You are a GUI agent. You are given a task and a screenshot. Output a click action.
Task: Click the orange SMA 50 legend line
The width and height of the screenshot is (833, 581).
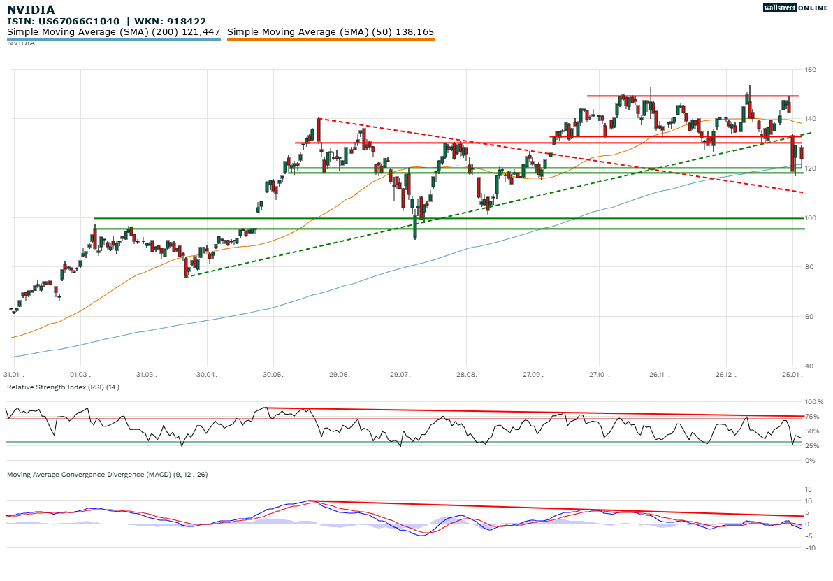[x=331, y=39]
